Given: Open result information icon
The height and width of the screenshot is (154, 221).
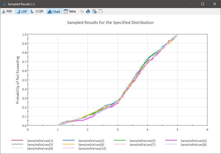Looking at the screenshot, I should click(94, 11).
